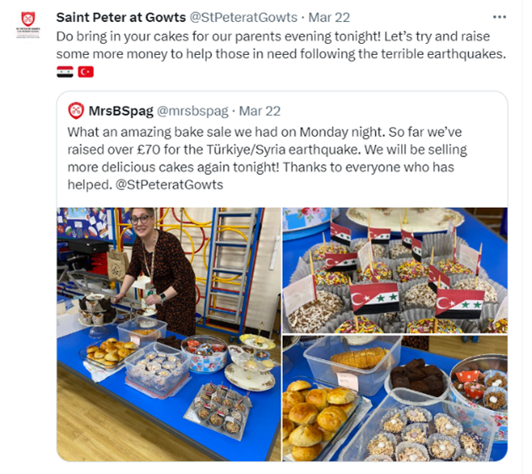Image resolution: width=532 pixels, height=474 pixels.
Task: Open photo of cupcakes with flag toppers
Action: click(395, 270)
